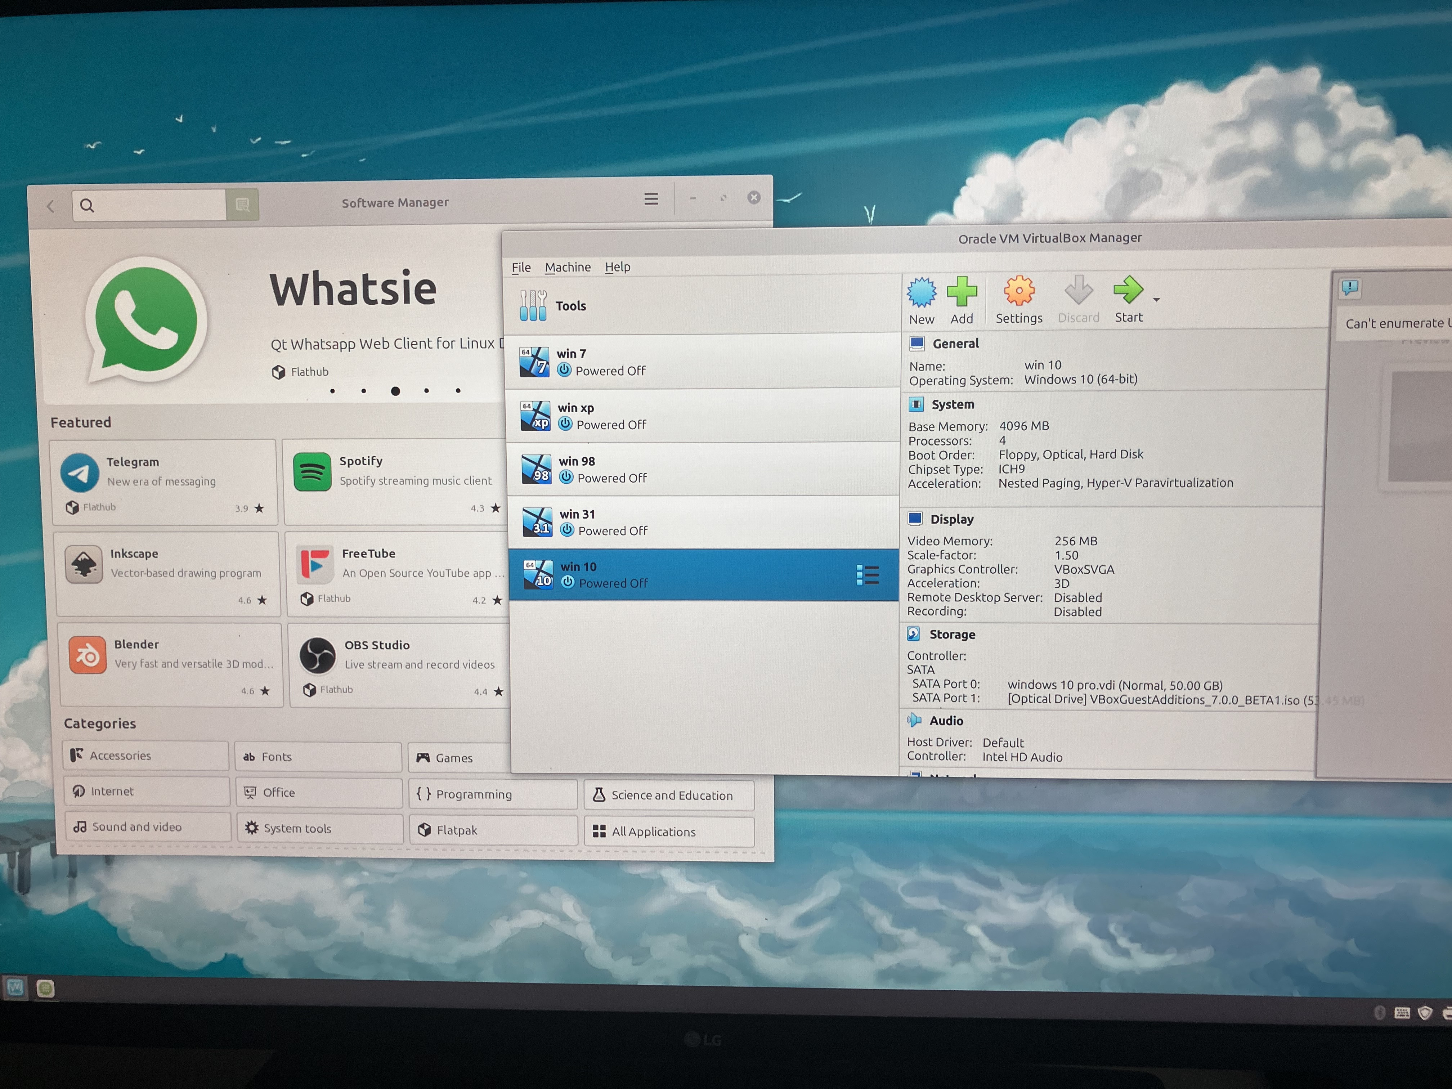1452x1089 pixels.
Task: Click the Software Manager search field
Action: 149,206
